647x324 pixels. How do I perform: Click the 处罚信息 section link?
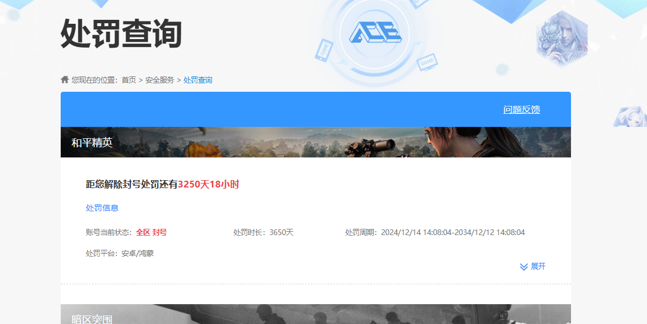pyautogui.click(x=102, y=208)
